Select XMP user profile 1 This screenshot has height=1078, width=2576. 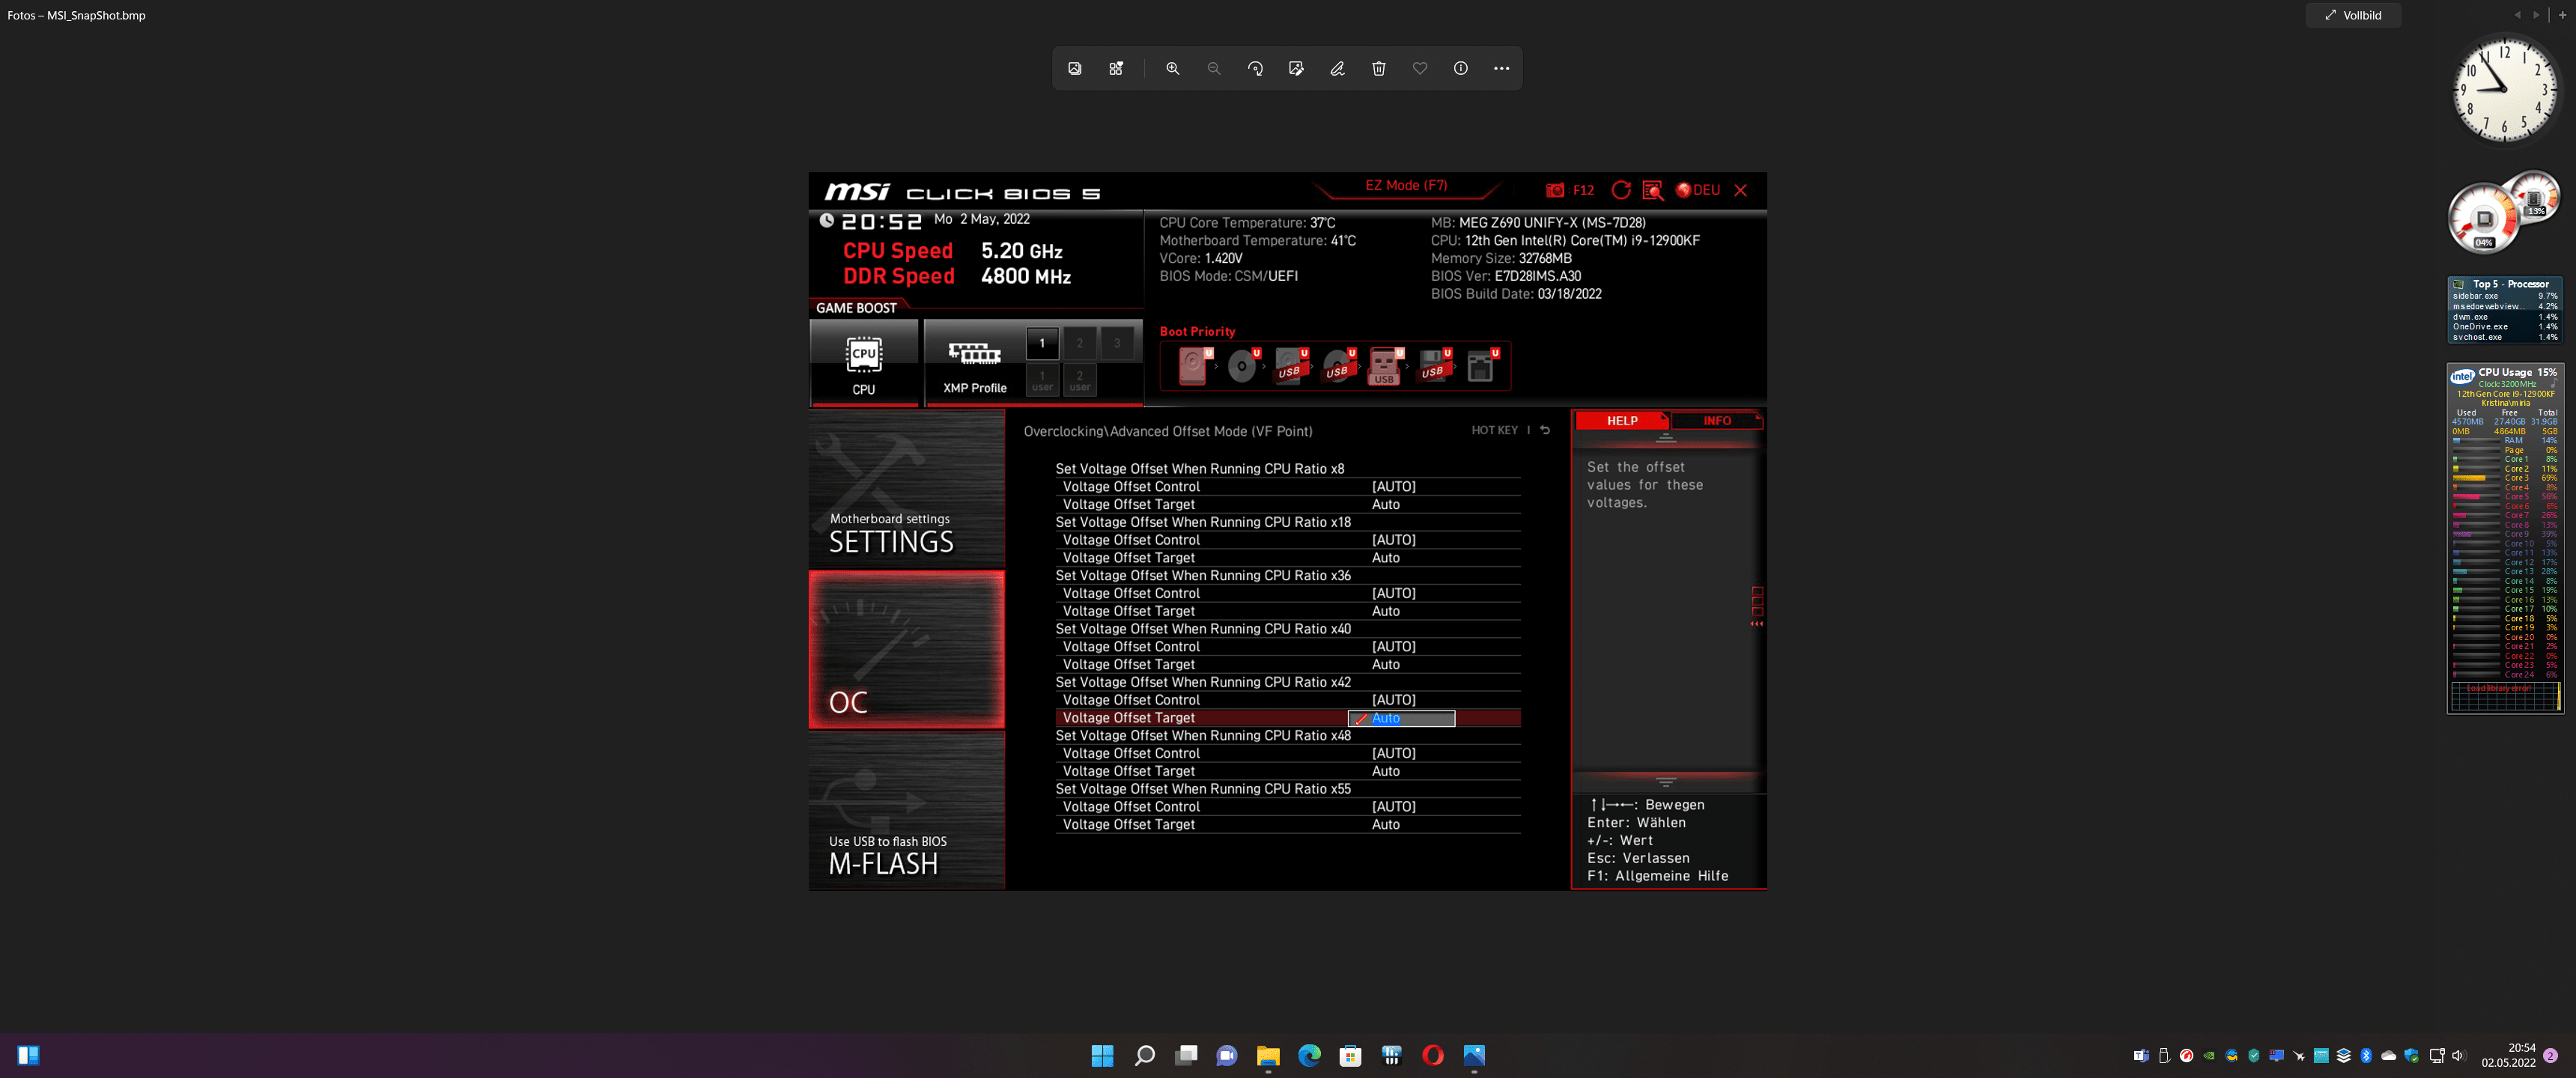[x=1042, y=380]
